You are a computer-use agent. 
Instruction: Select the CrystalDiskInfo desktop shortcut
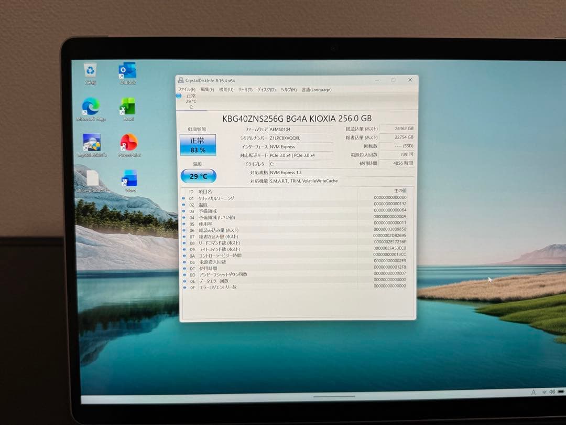(x=92, y=146)
